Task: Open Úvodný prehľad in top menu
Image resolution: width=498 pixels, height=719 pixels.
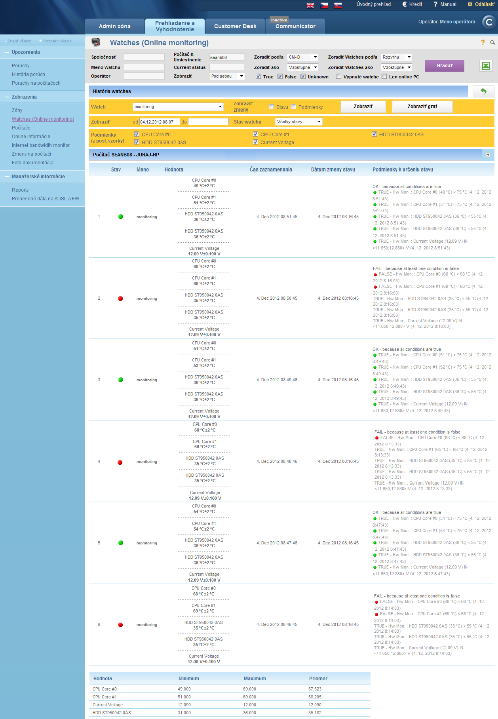Action: 373,4
